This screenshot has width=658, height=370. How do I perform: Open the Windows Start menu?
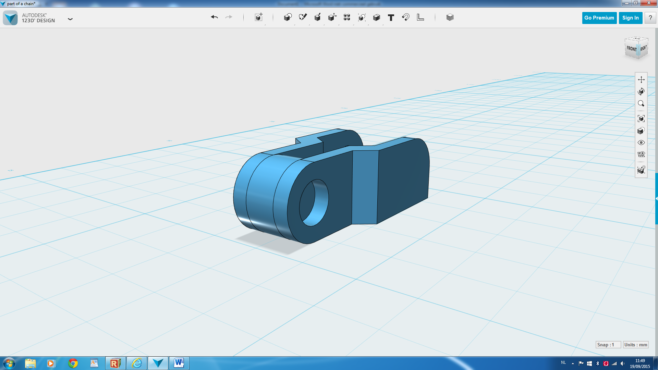click(x=9, y=363)
